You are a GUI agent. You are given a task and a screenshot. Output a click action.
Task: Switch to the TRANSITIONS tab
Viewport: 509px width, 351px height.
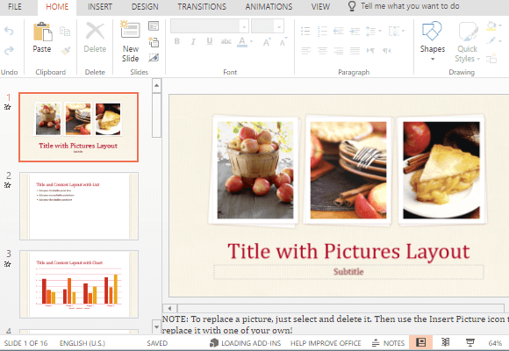click(x=202, y=6)
